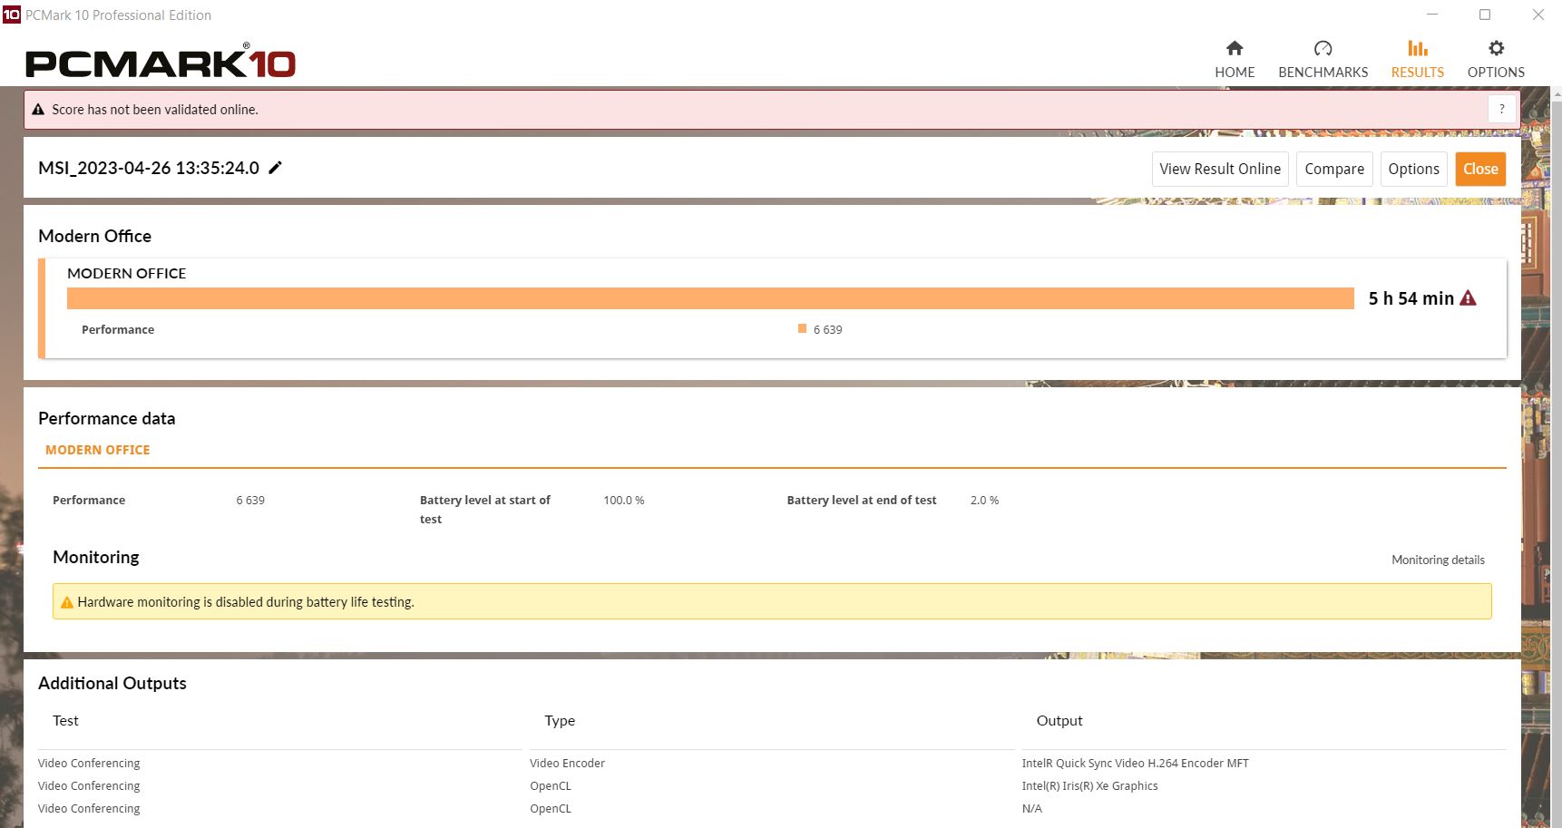Click the Video Encoder type cell
The height and width of the screenshot is (828, 1562).
pyautogui.click(x=567, y=763)
